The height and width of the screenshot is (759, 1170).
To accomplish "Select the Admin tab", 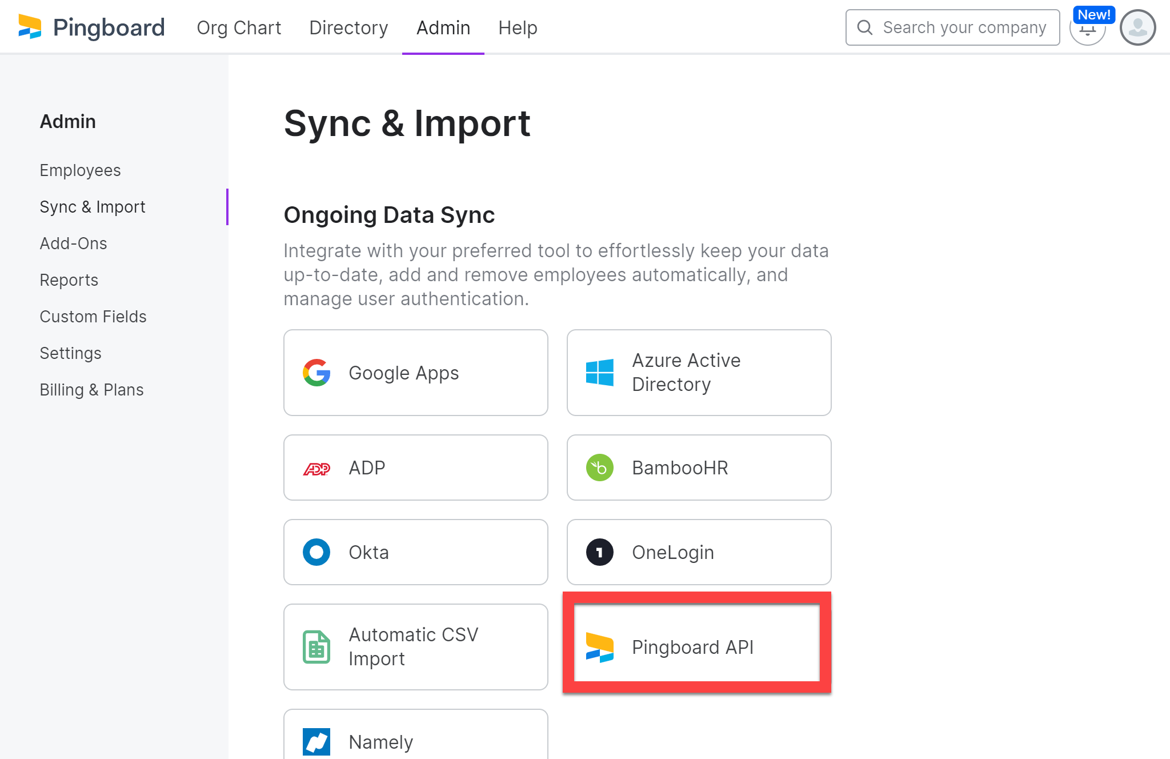I will 443,27.
